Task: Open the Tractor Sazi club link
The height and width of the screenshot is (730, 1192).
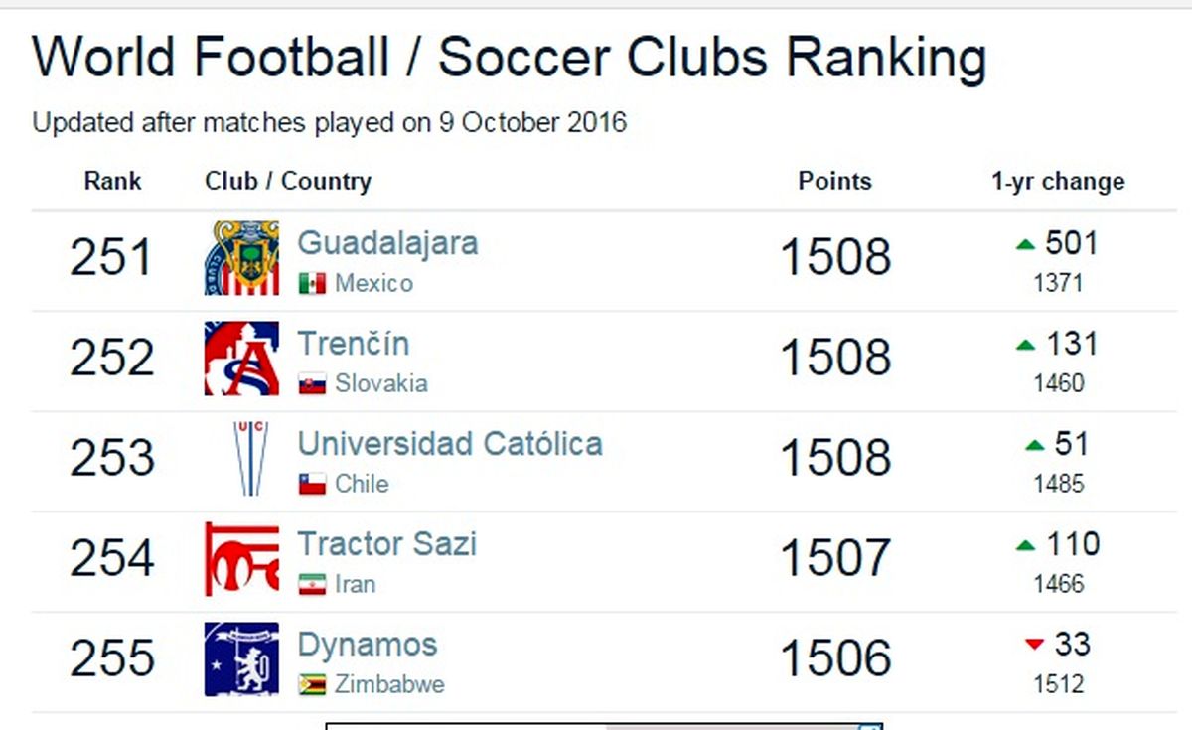Action: click(x=386, y=543)
